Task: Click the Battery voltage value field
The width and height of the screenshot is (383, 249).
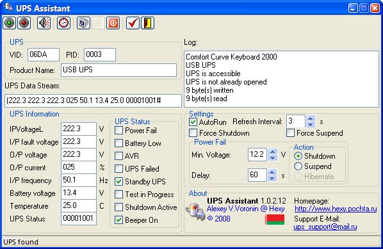Action: point(79,193)
